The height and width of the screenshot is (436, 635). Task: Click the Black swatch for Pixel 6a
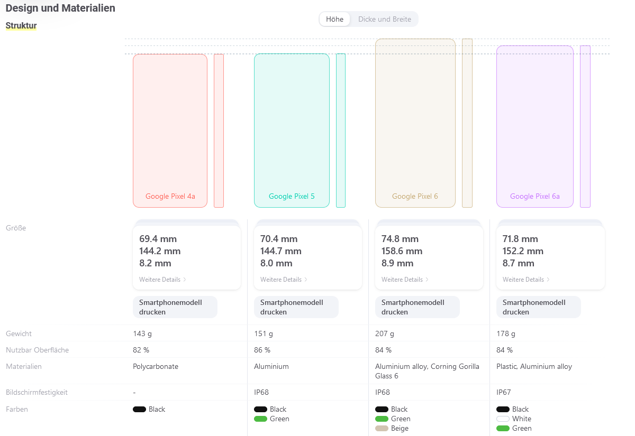pyautogui.click(x=503, y=410)
